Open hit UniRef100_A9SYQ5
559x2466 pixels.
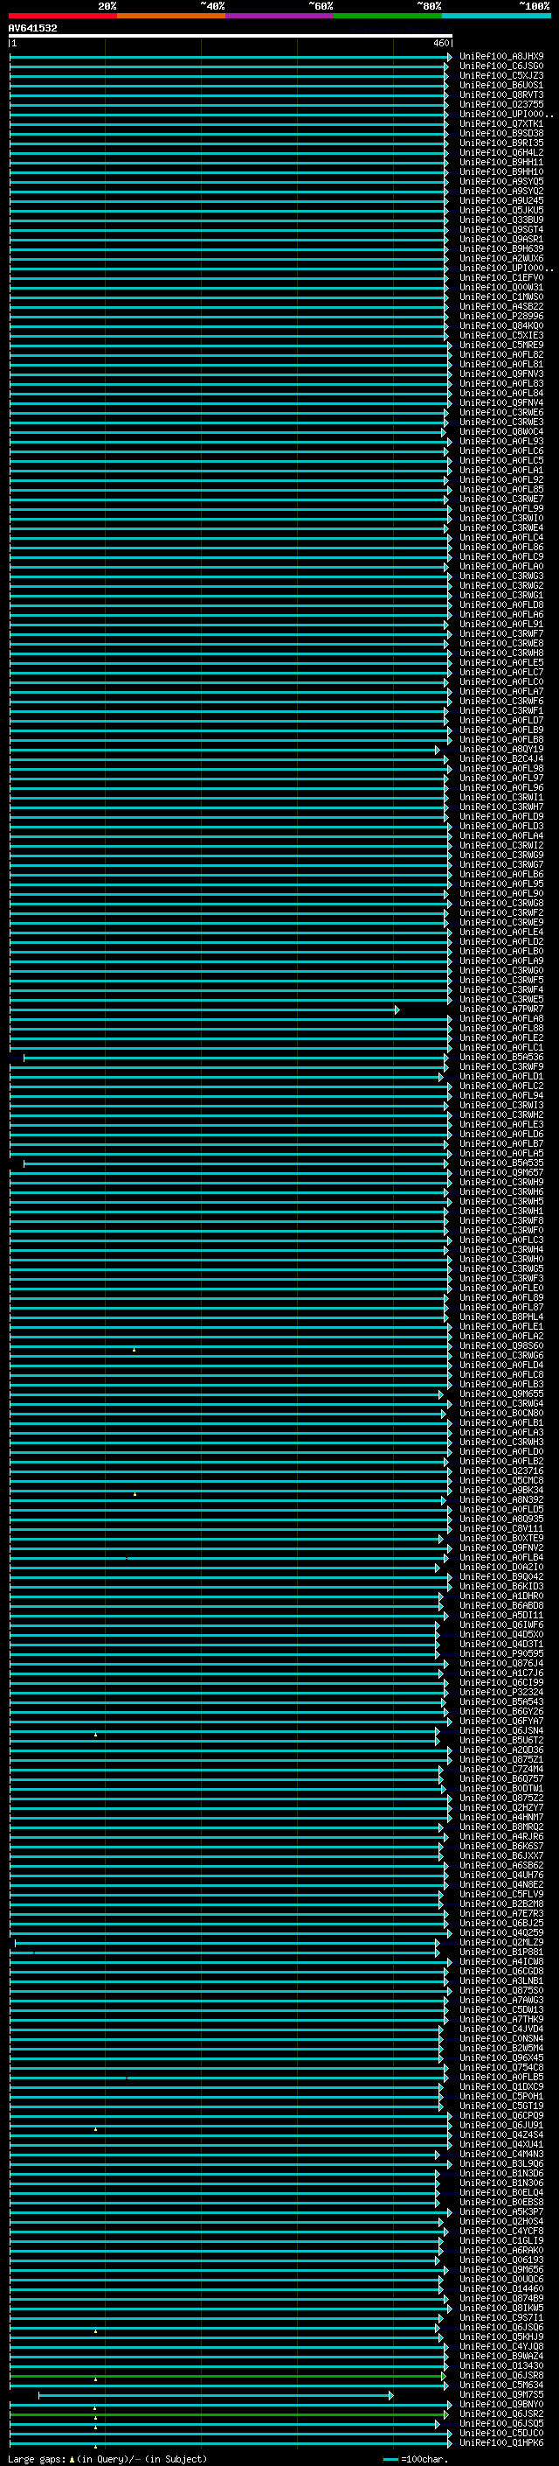[500, 181]
